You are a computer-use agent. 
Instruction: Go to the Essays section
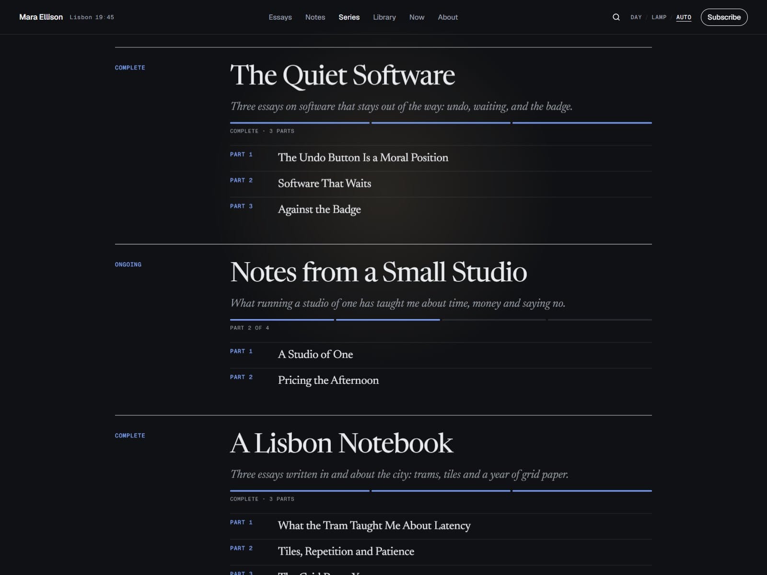pos(280,17)
